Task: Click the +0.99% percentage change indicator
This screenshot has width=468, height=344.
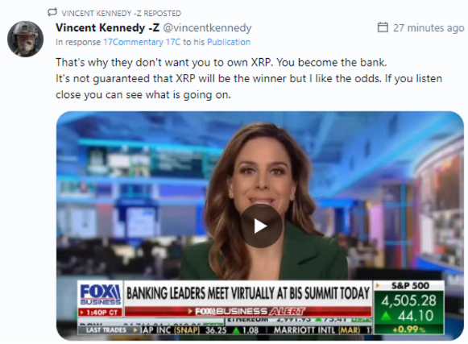Action: (409, 329)
